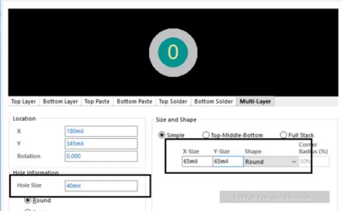Select the Full Stack radio button

283,135
